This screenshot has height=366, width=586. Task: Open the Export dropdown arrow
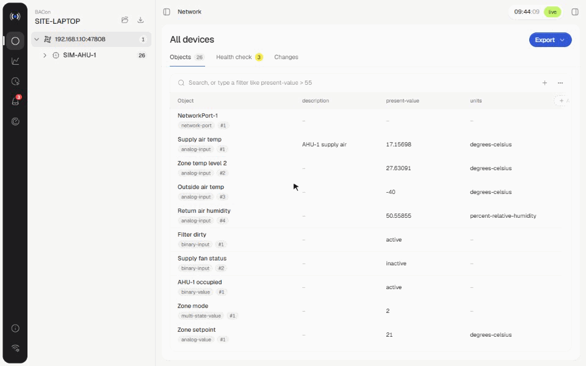click(562, 40)
